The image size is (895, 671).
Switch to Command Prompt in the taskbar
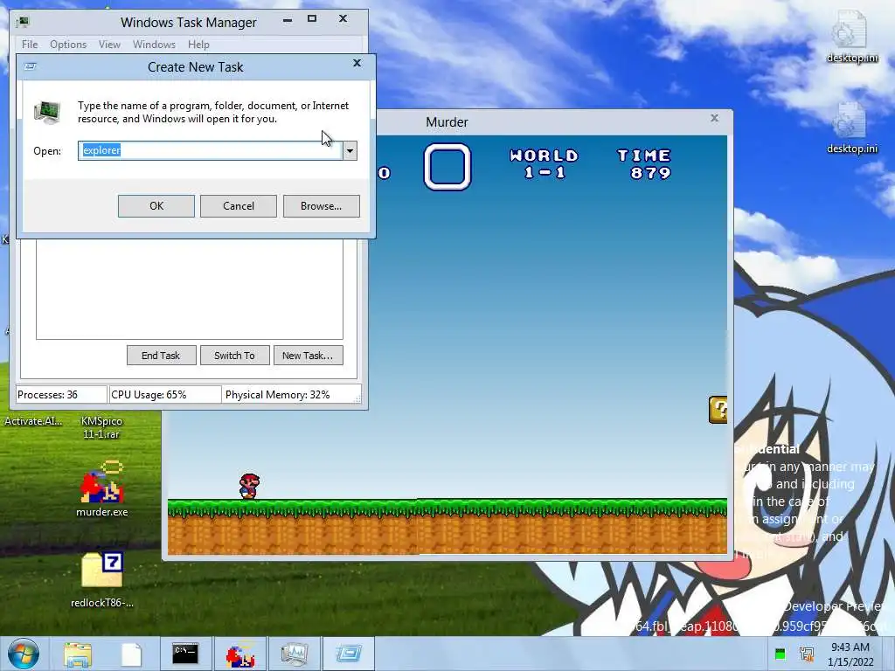(x=185, y=654)
